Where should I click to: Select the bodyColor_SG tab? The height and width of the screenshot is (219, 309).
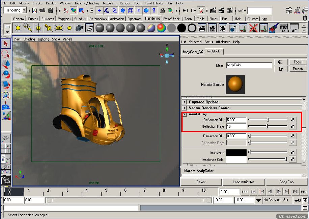click(x=193, y=52)
